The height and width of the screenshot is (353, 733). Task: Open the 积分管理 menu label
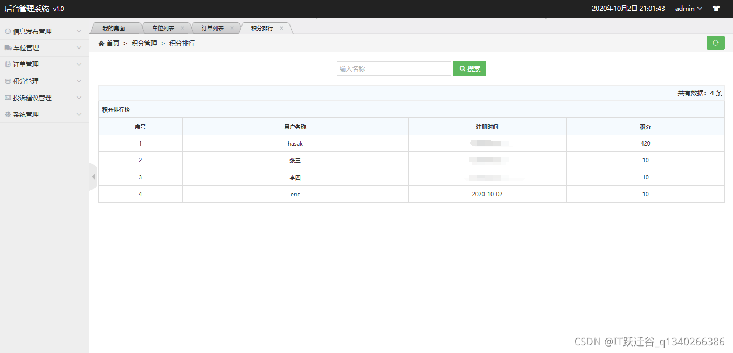point(26,81)
